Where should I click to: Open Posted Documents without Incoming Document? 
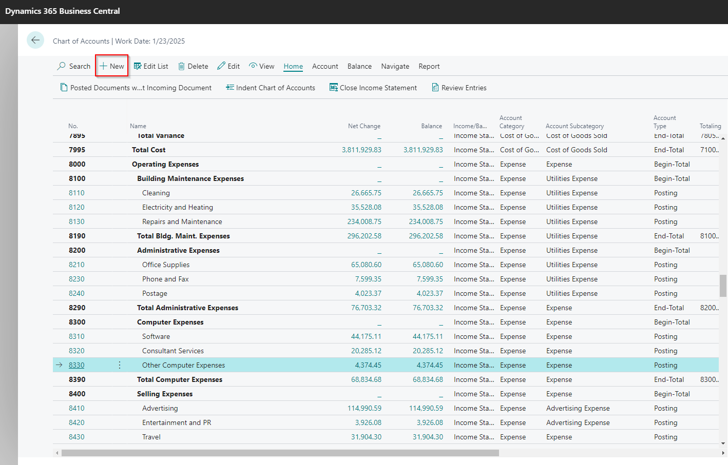click(x=136, y=88)
